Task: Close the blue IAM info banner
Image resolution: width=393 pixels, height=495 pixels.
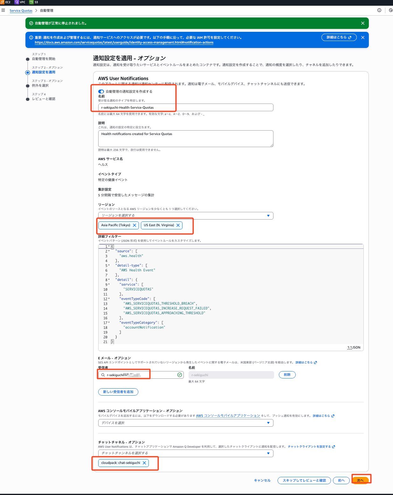Action: pos(362,37)
